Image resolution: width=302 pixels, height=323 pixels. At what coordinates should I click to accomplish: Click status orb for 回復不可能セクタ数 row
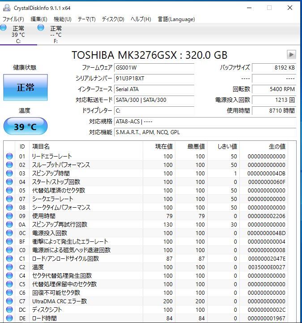9,292
